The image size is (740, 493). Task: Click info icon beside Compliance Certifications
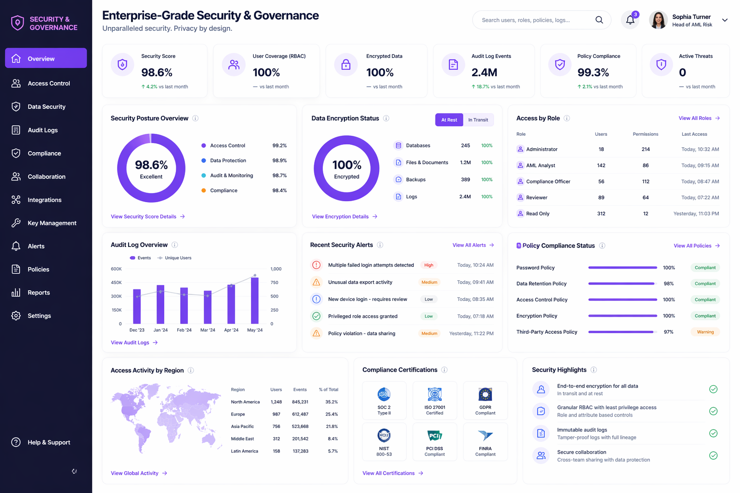coord(444,370)
